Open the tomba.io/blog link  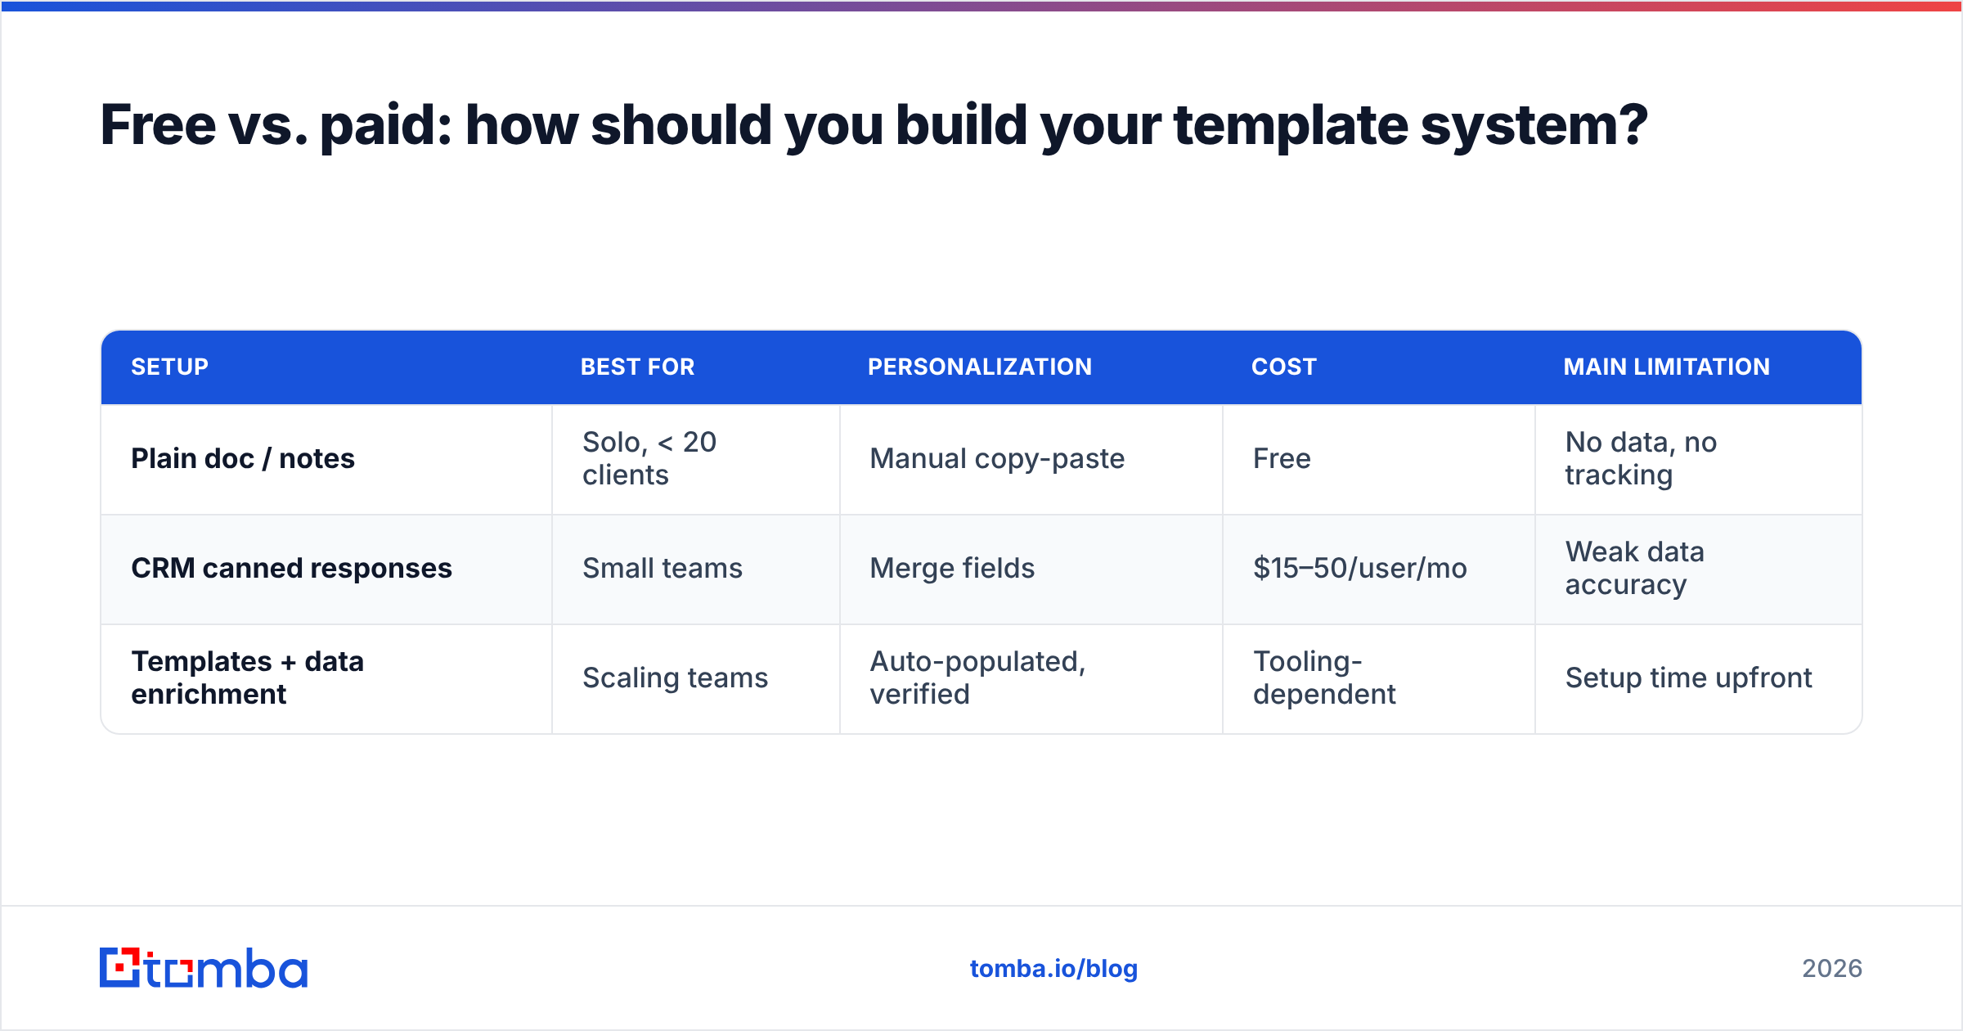tap(1053, 969)
